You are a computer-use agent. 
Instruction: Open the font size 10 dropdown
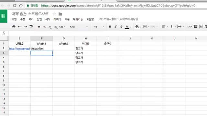coord(99,27)
